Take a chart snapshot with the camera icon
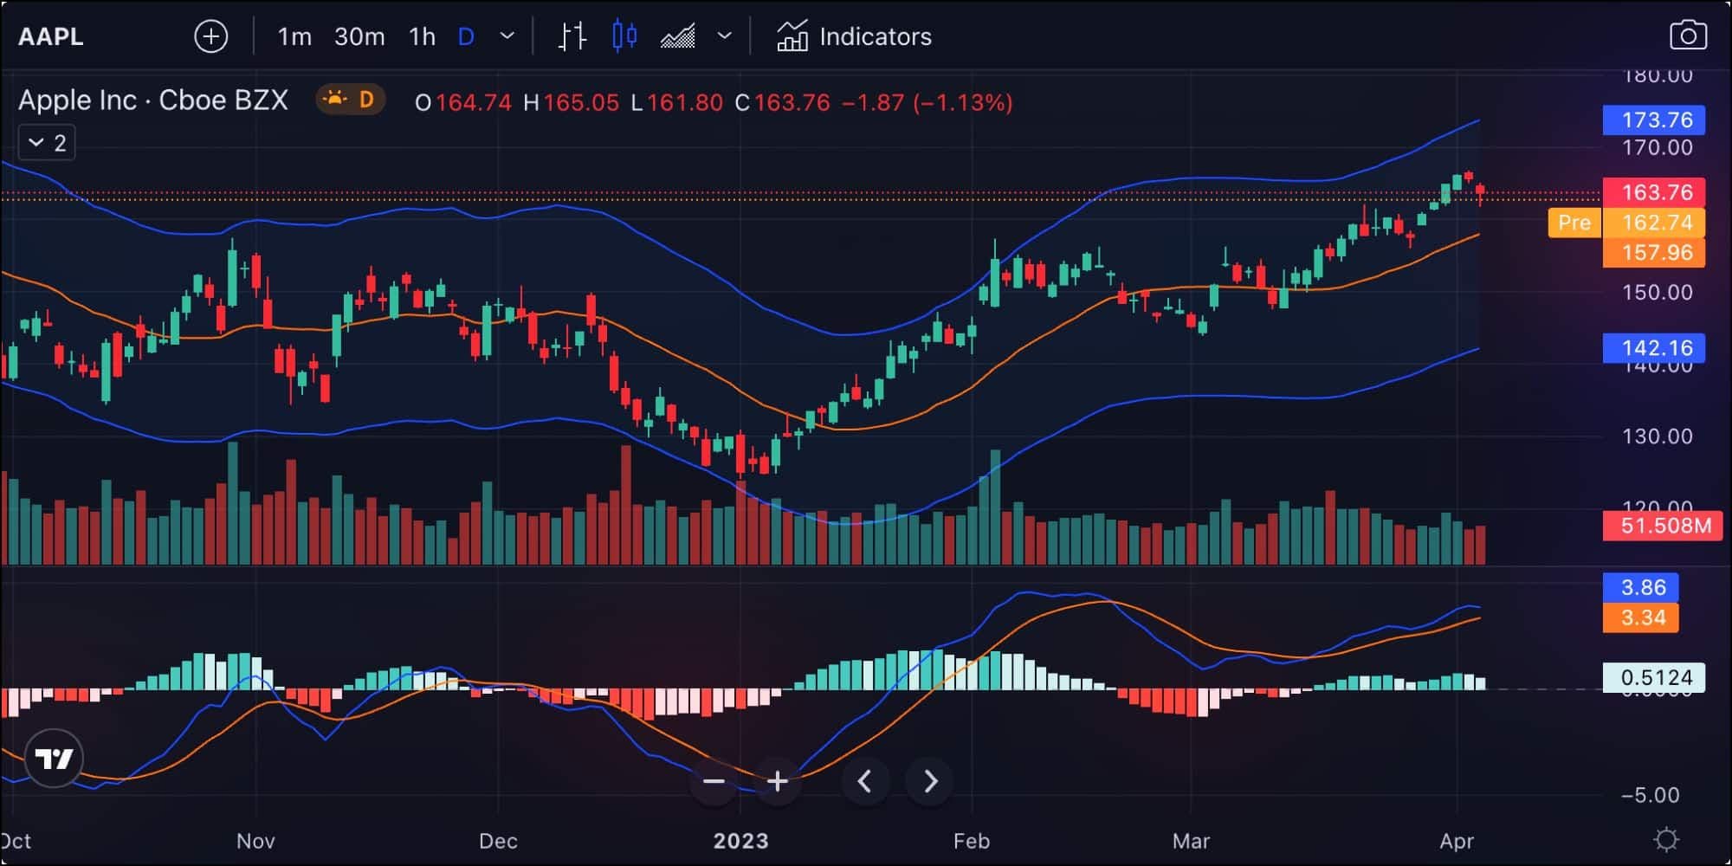 [x=1688, y=36]
